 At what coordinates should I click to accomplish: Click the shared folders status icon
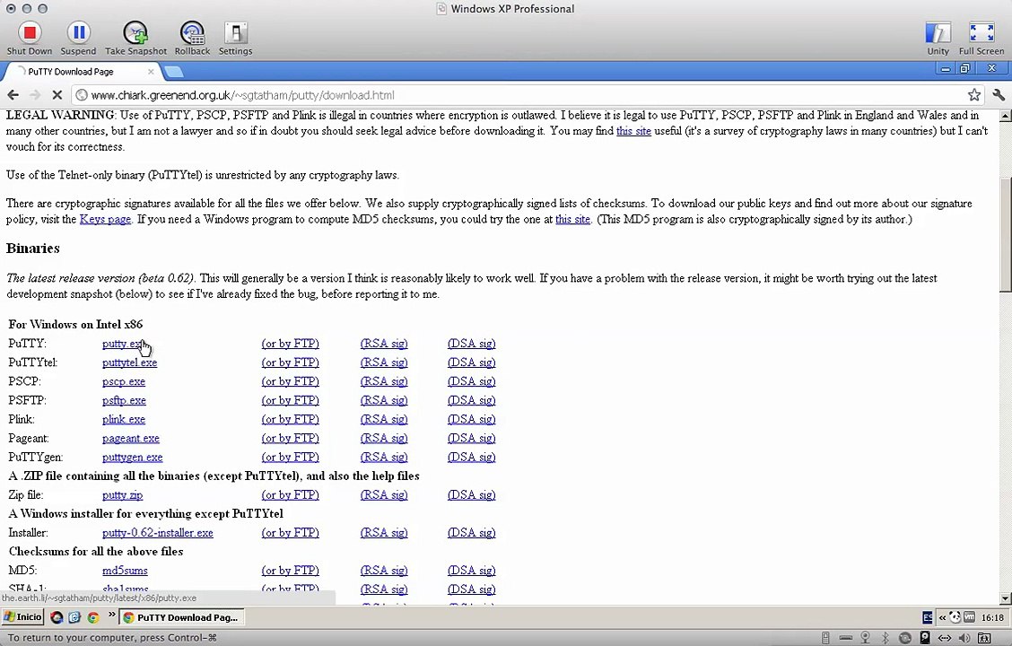pos(984,638)
